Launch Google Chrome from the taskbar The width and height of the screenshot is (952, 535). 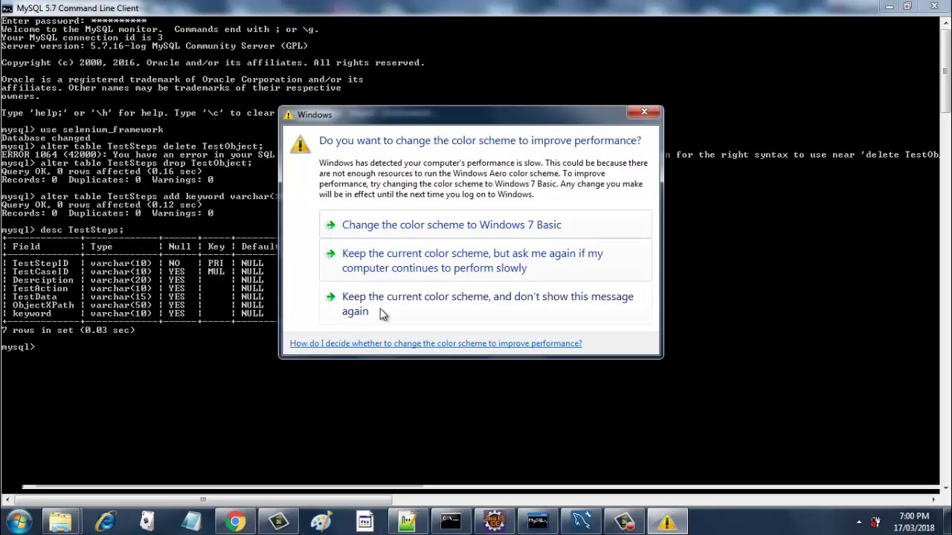coord(235,522)
